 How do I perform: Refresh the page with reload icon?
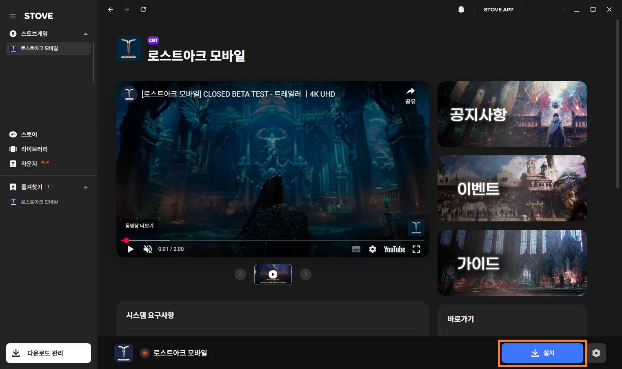[143, 9]
